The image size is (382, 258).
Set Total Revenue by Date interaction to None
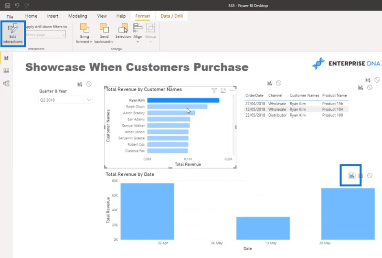370,175
